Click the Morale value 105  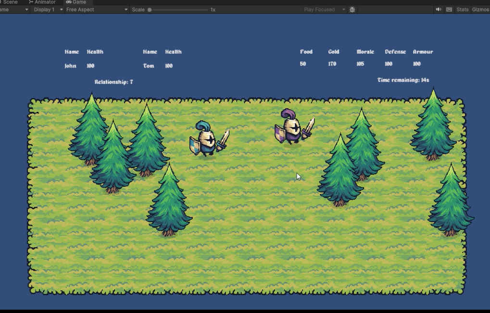pos(360,64)
